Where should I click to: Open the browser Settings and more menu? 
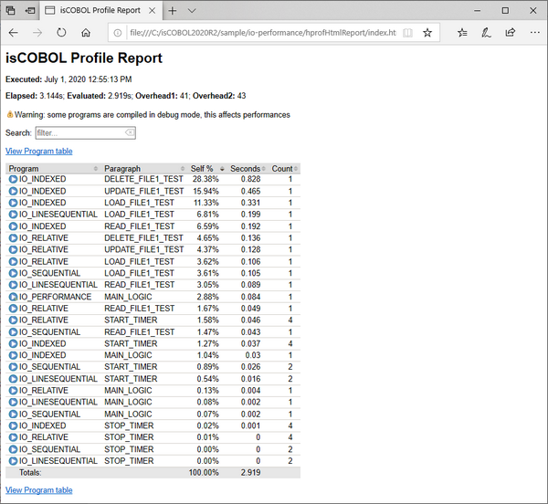coord(533,32)
